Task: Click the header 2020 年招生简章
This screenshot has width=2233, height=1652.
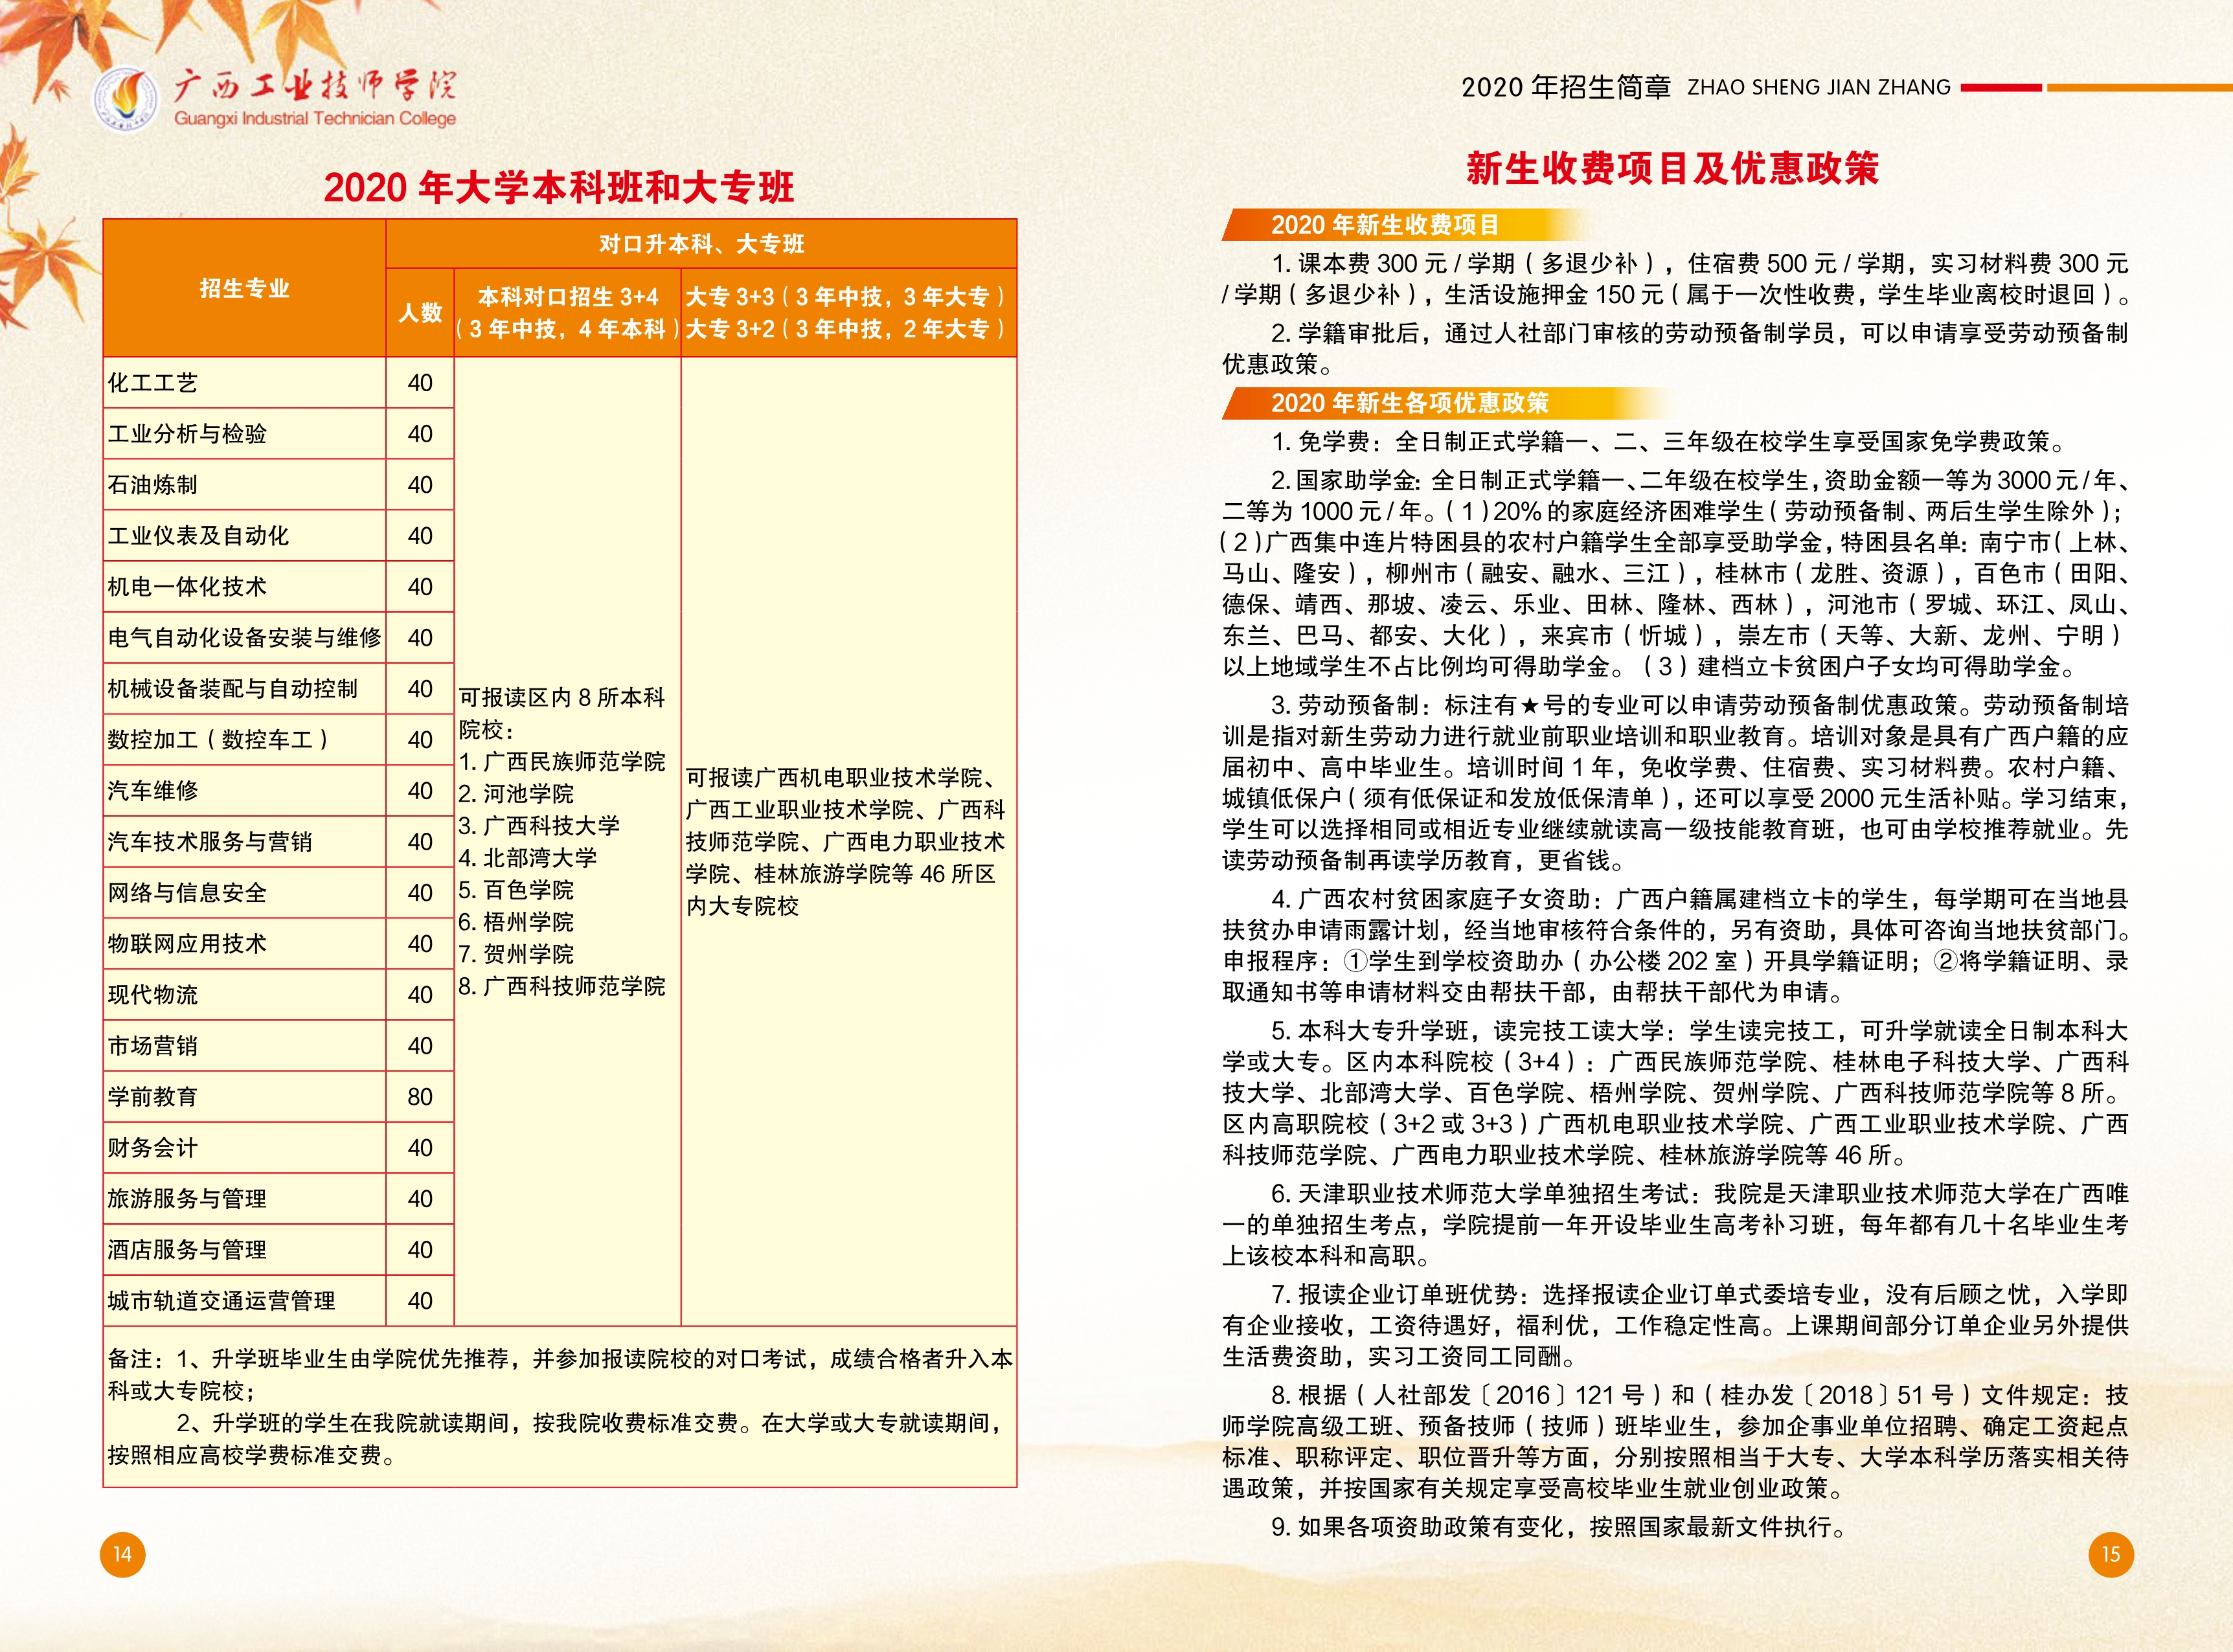Action: pos(1566,88)
